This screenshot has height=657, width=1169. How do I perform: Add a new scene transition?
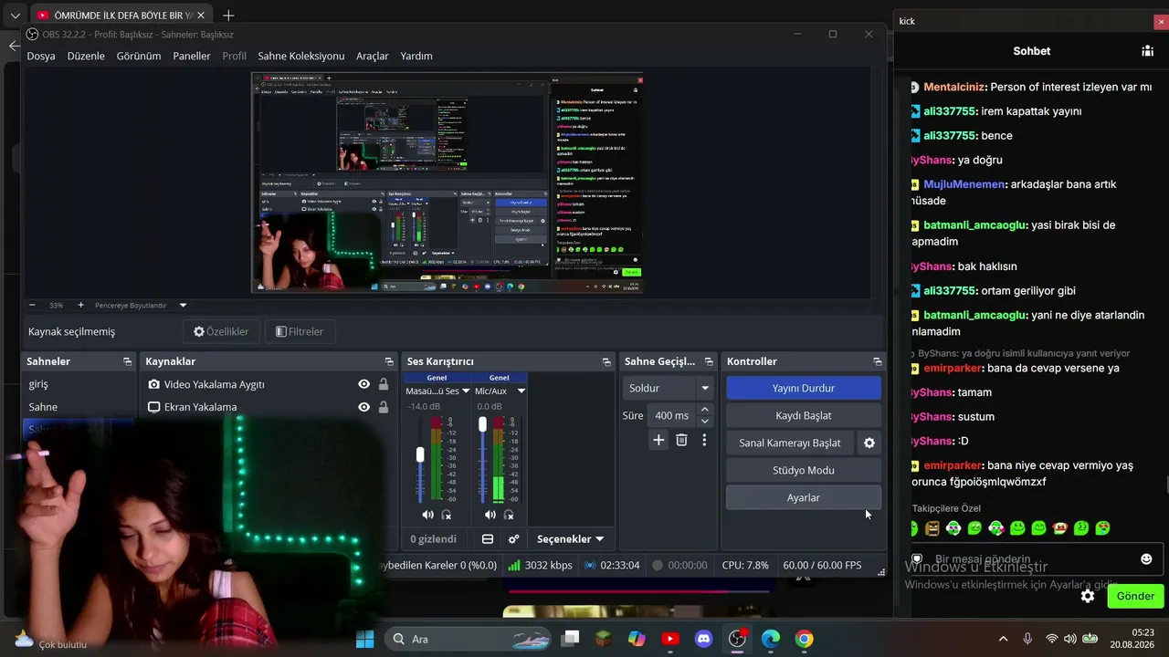(658, 440)
